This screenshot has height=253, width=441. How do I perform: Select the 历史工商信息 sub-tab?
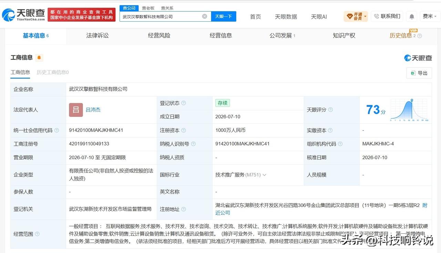(53, 72)
